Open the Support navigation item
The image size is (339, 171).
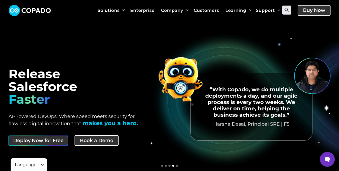pyautogui.click(x=265, y=10)
